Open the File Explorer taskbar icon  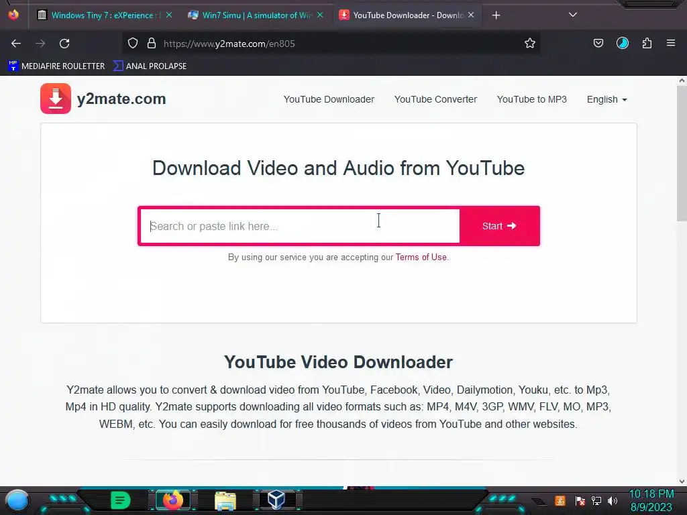click(x=225, y=500)
